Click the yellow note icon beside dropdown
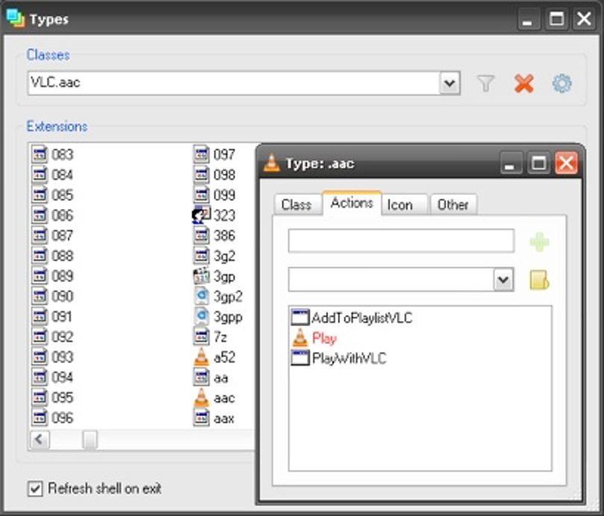The width and height of the screenshot is (604, 516). pyautogui.click(x=539, y=280)
